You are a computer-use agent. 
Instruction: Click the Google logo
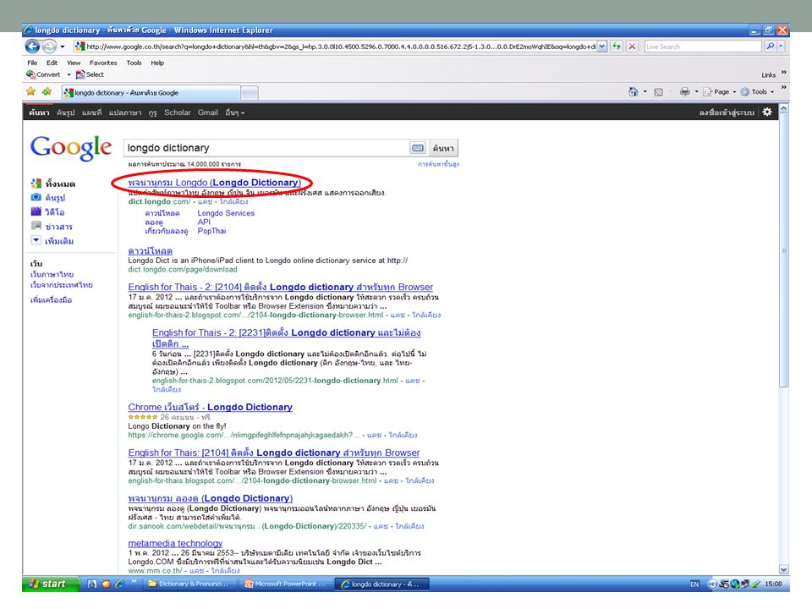tap(71, 148)
